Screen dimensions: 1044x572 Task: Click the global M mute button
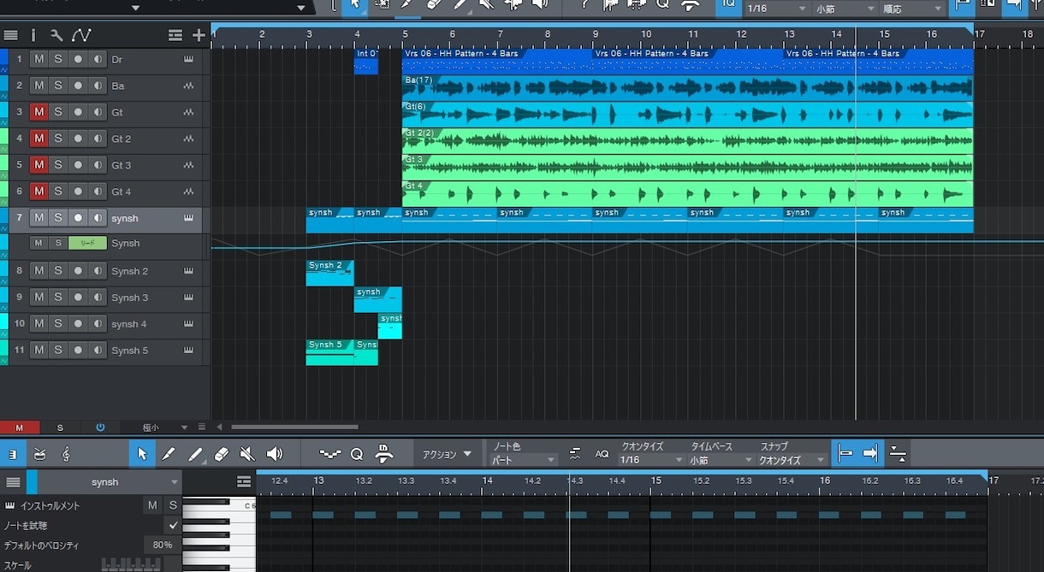(19, 428)
